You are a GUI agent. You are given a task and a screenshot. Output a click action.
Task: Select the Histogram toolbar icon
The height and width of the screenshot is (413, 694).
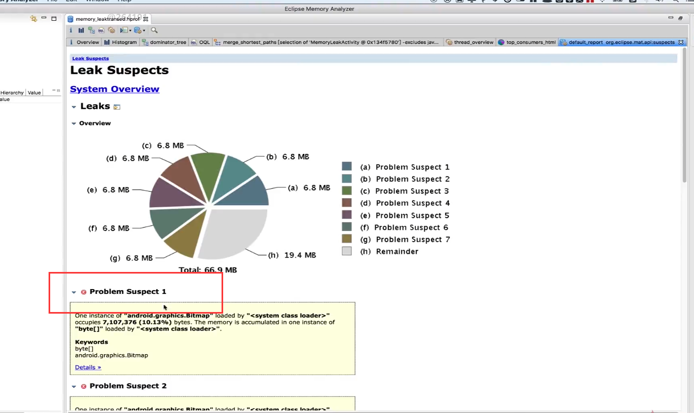tap(81, 30)
